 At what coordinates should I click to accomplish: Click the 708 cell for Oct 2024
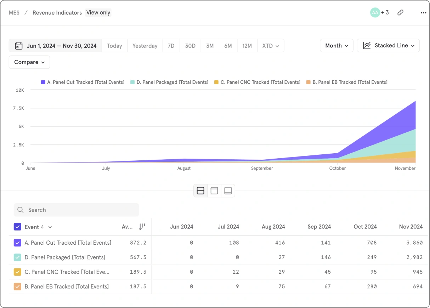(372, 243)
